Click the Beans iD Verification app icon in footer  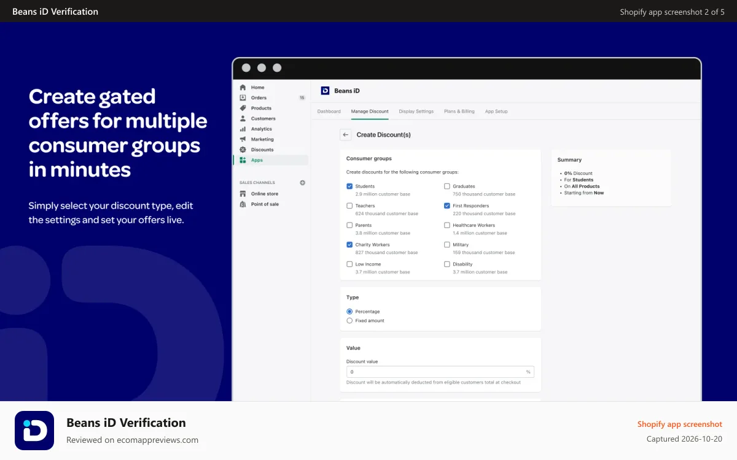34,431
